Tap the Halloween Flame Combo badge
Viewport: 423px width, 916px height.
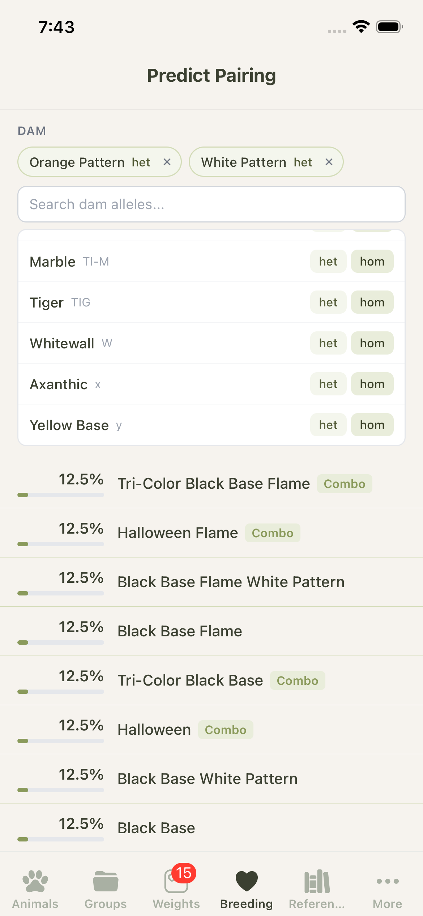coord(273,533)
